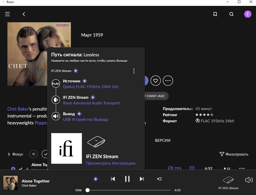The image size is (256, 195).
Task: Click the now playing album thumbnail
Action: [10, 183]
